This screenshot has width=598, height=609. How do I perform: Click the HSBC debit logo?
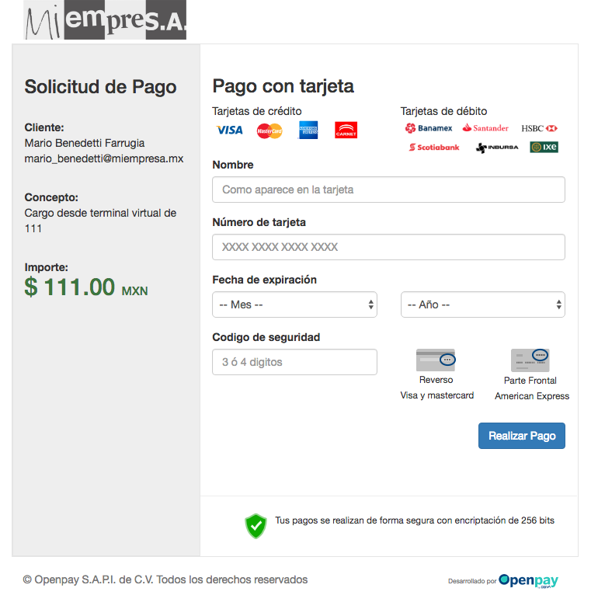[x=540, y=128]
